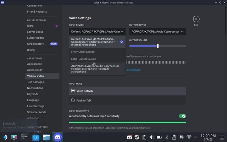Choose the checked Default ACP Headset Microphone option
Screen dimensions: 227x142
[97, 42]
